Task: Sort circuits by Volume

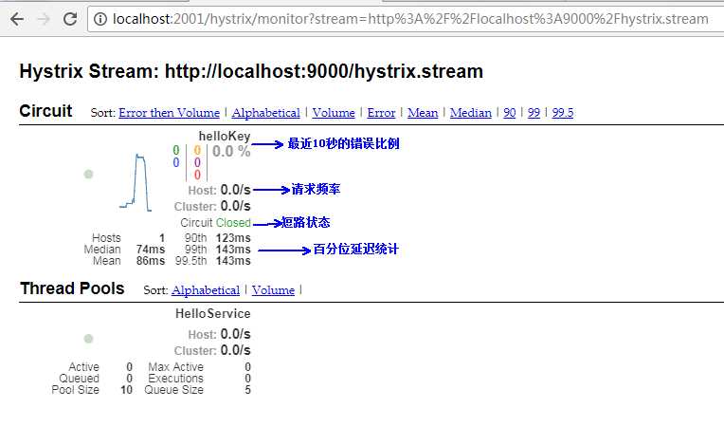Action: [334, 113]
